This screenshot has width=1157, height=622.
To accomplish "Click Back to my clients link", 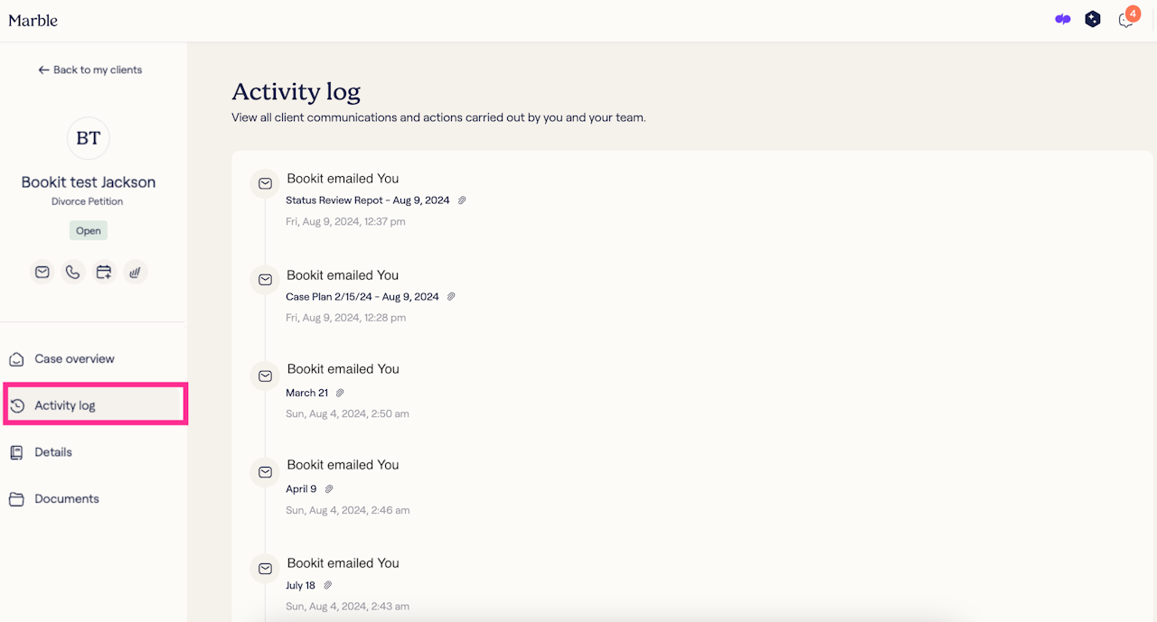I will click(90, 70).
